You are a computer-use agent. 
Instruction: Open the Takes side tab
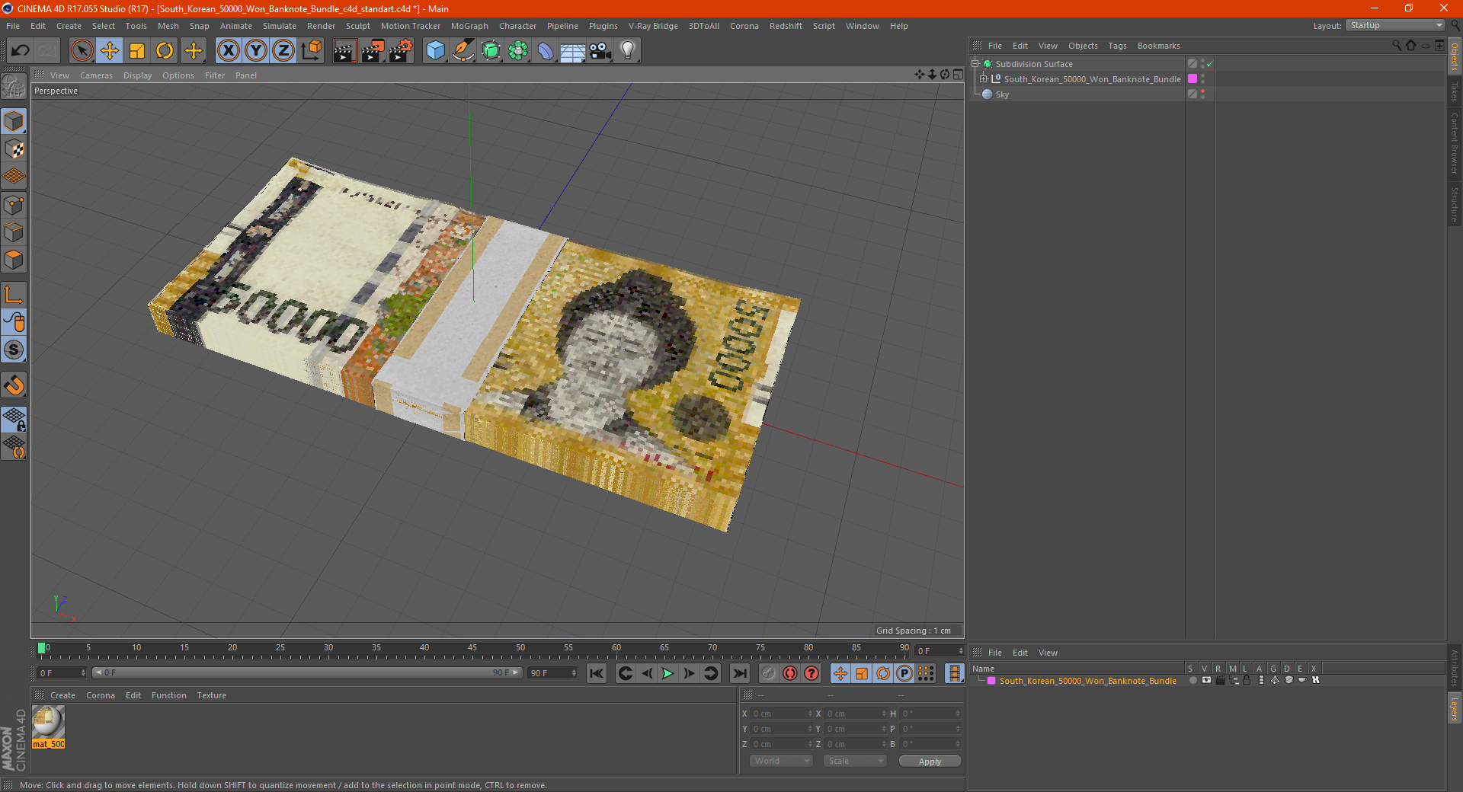coord(1455,92)
